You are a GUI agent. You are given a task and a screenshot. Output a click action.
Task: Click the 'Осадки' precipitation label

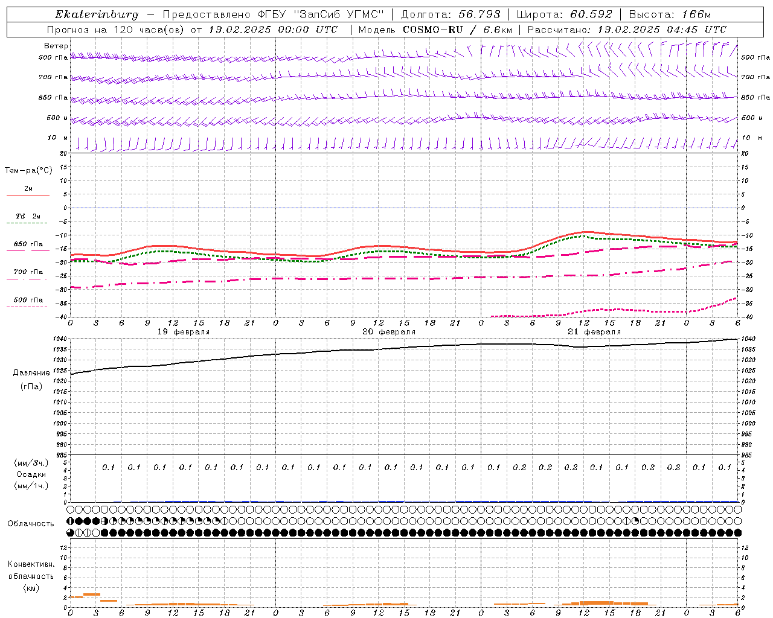point(31,474)
